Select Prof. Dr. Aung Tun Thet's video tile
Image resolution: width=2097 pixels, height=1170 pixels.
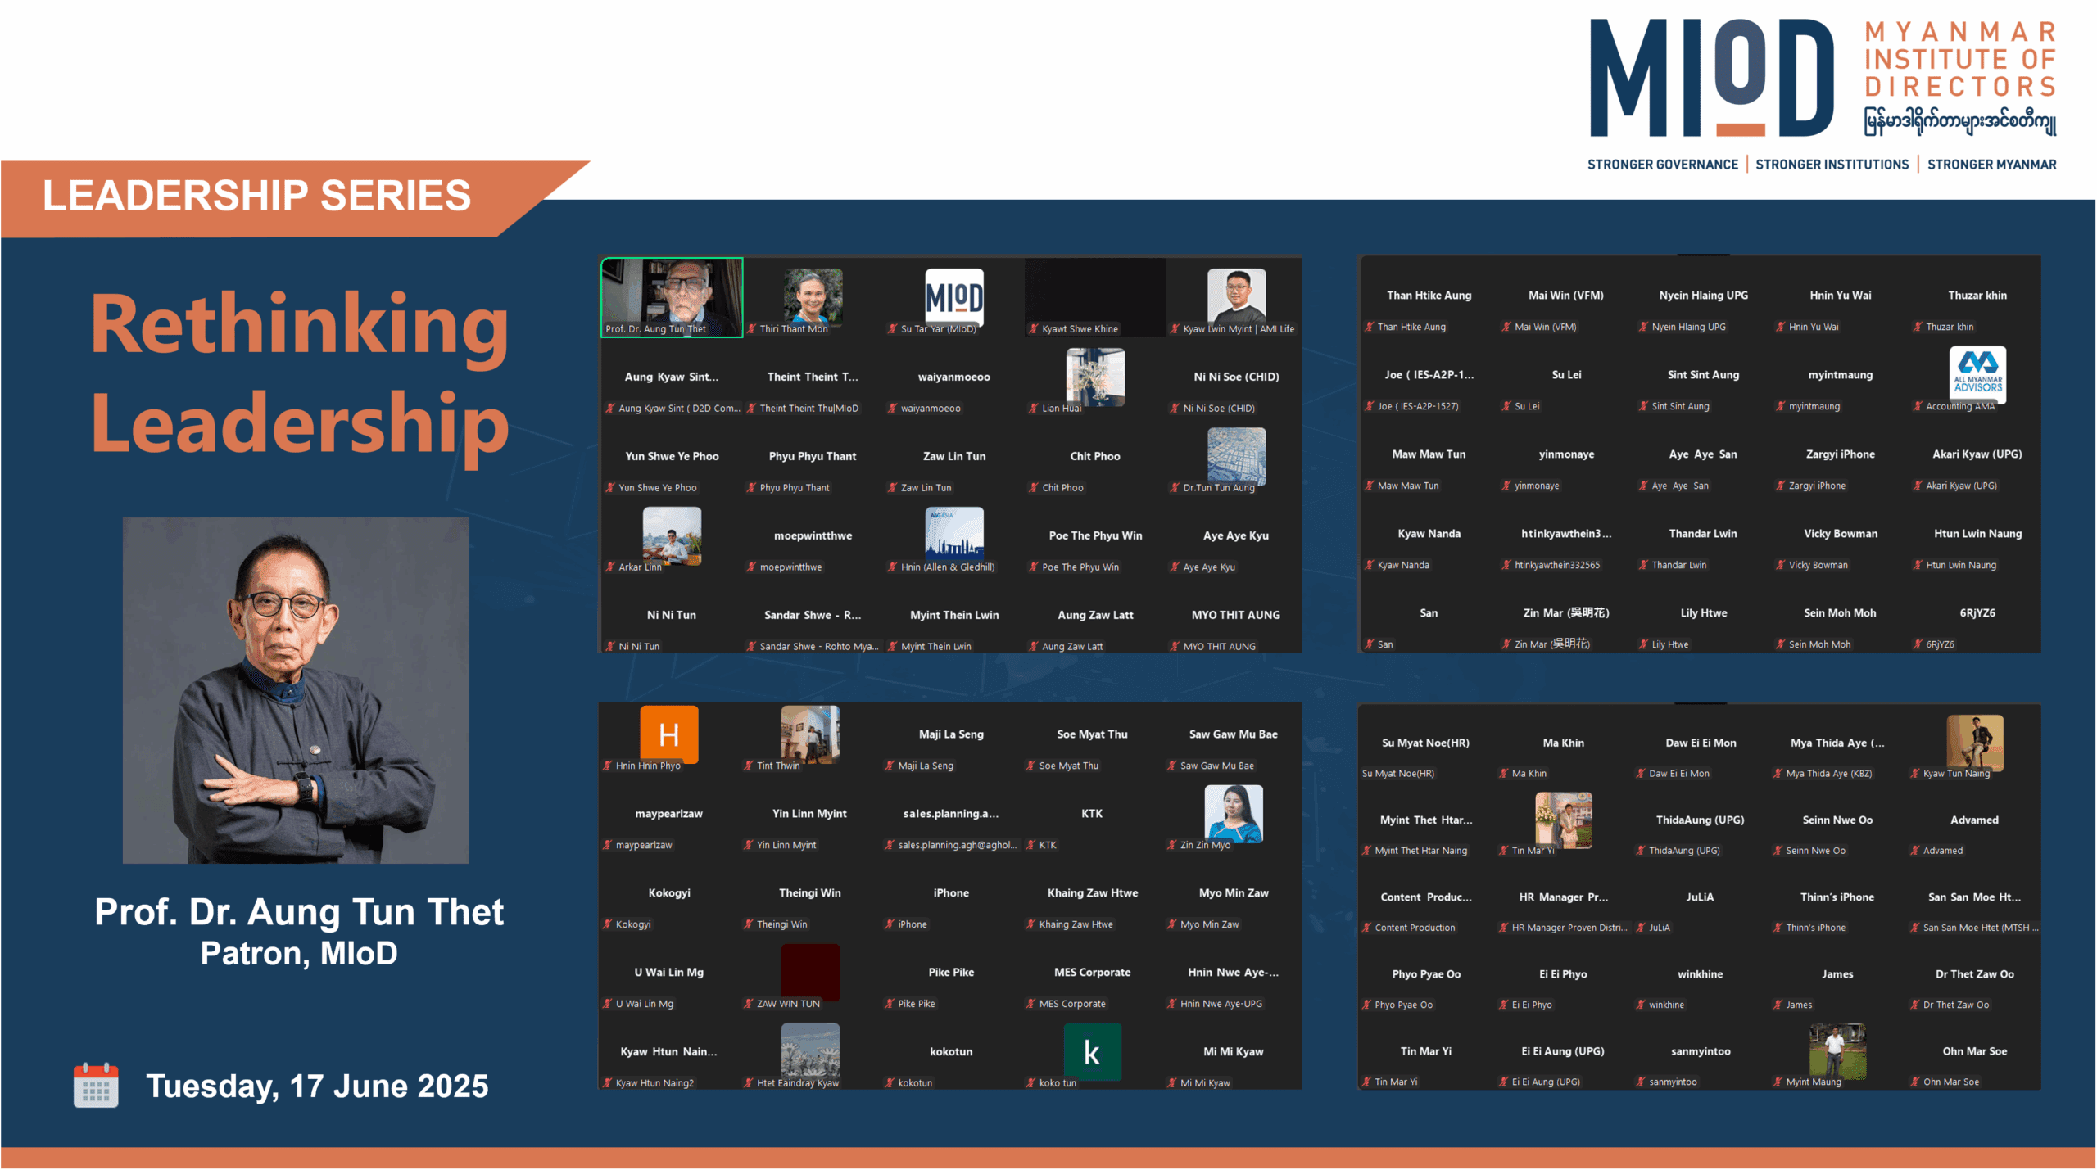672,296
